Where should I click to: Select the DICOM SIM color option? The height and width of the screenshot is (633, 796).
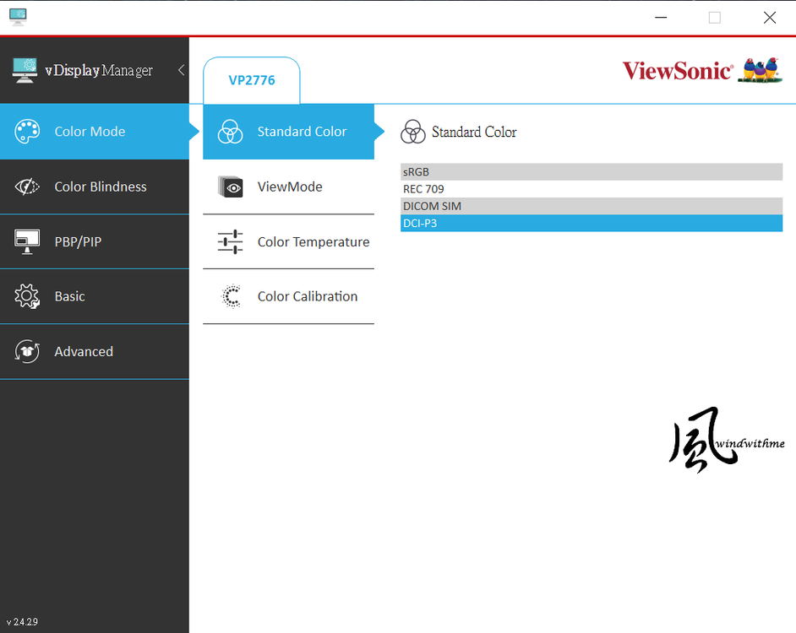[591, 206]
